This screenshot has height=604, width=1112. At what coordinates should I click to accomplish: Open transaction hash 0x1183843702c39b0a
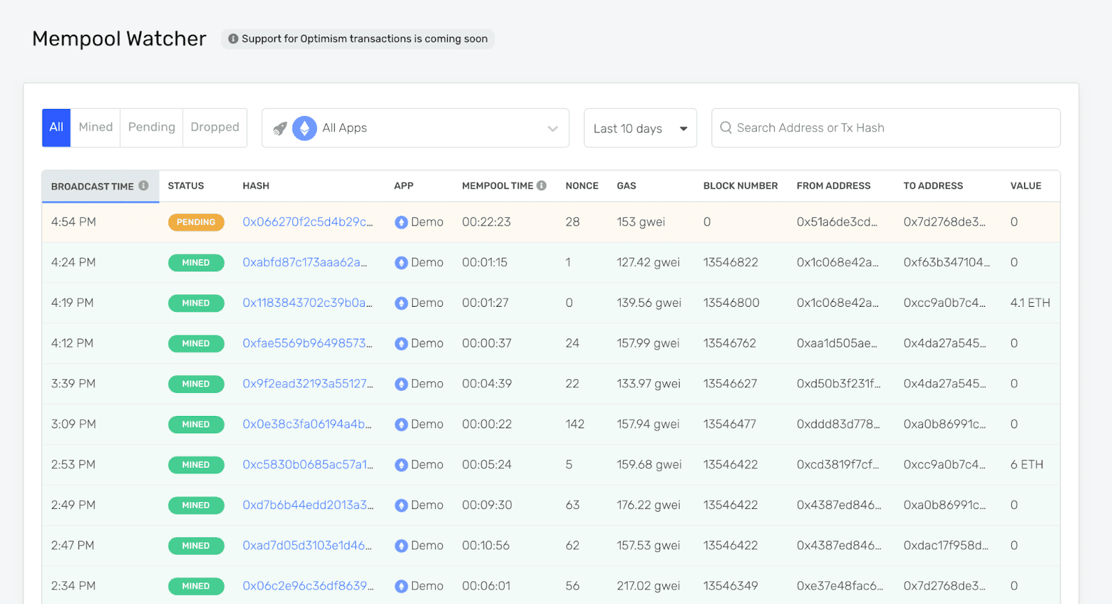coord(307,303)
